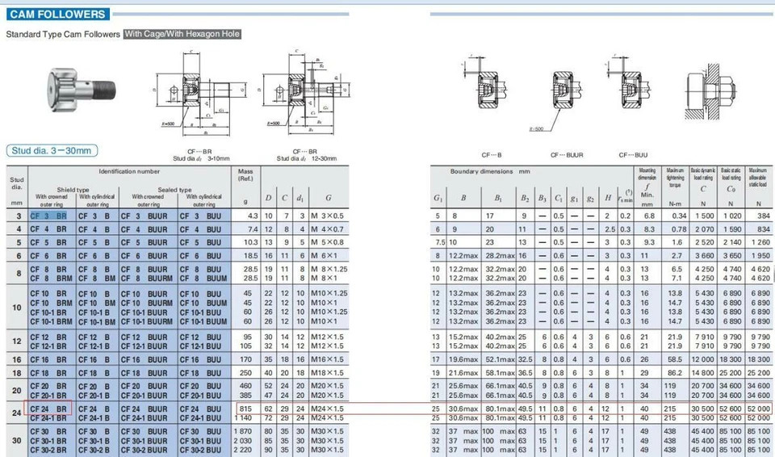
Task: Click dynamic load value '14 800'
Action: 702,373
